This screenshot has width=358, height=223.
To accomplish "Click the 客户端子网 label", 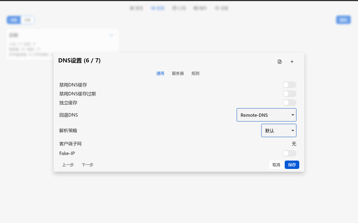I will [x=70, y=144].
